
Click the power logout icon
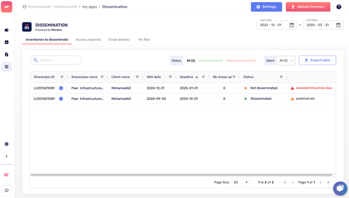(7, 190)
